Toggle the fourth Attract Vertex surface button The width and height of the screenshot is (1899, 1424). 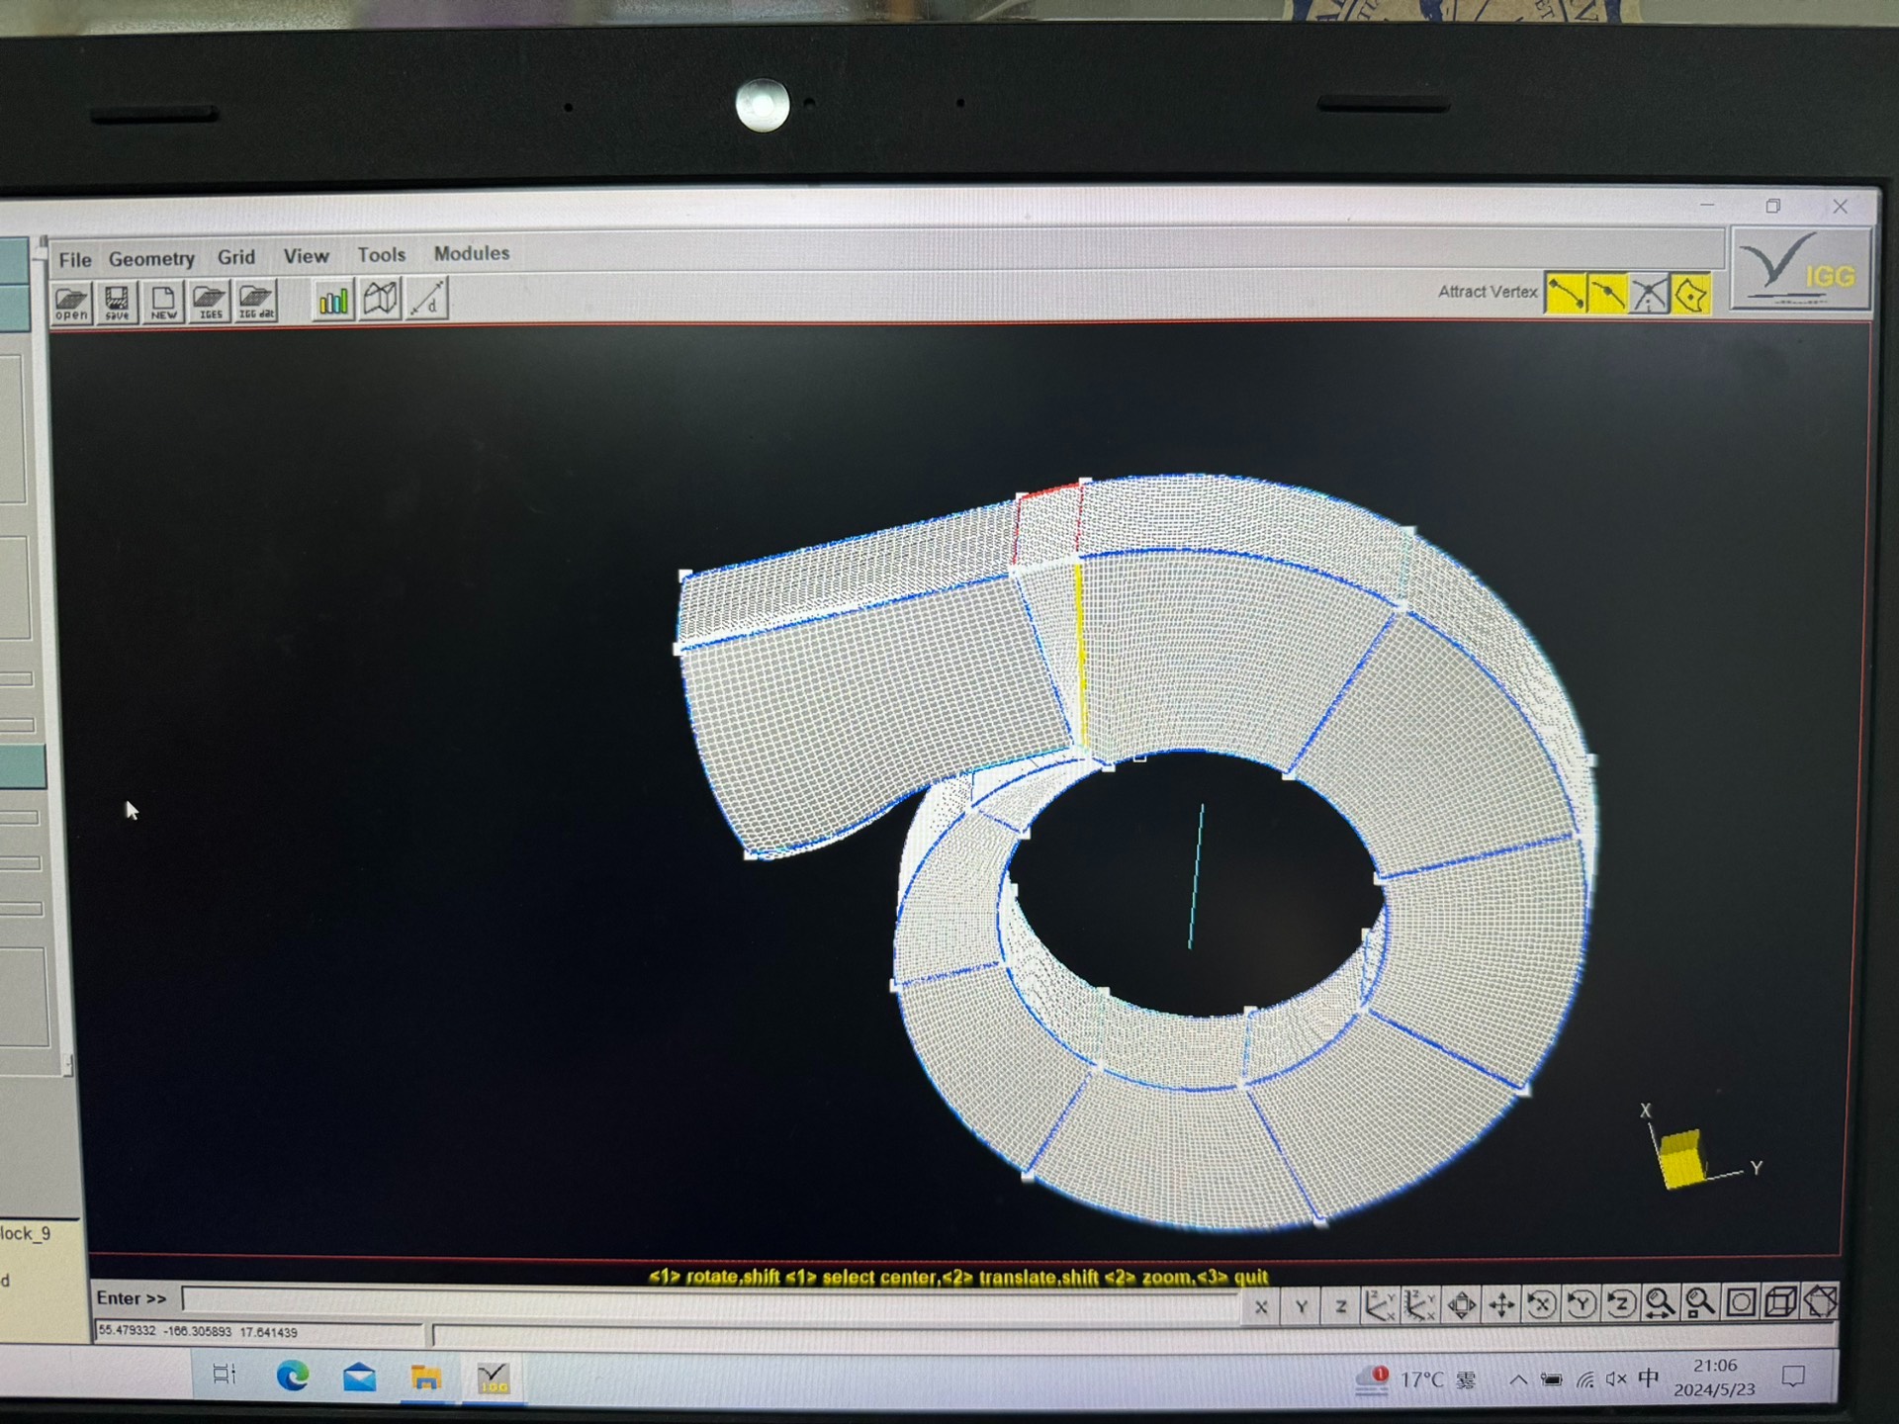1691,294
